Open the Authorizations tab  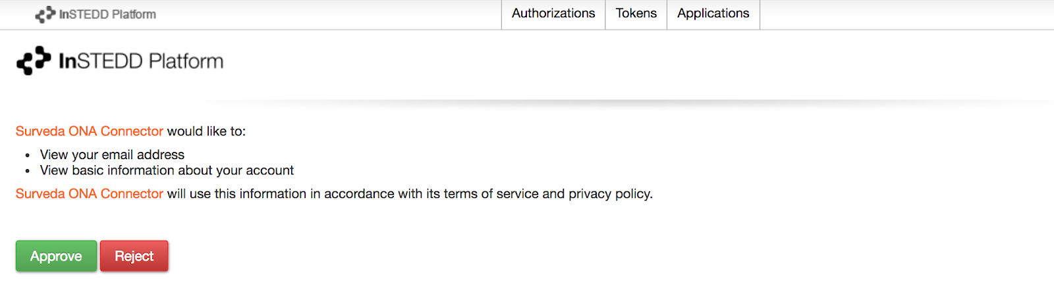pos(553,14)
